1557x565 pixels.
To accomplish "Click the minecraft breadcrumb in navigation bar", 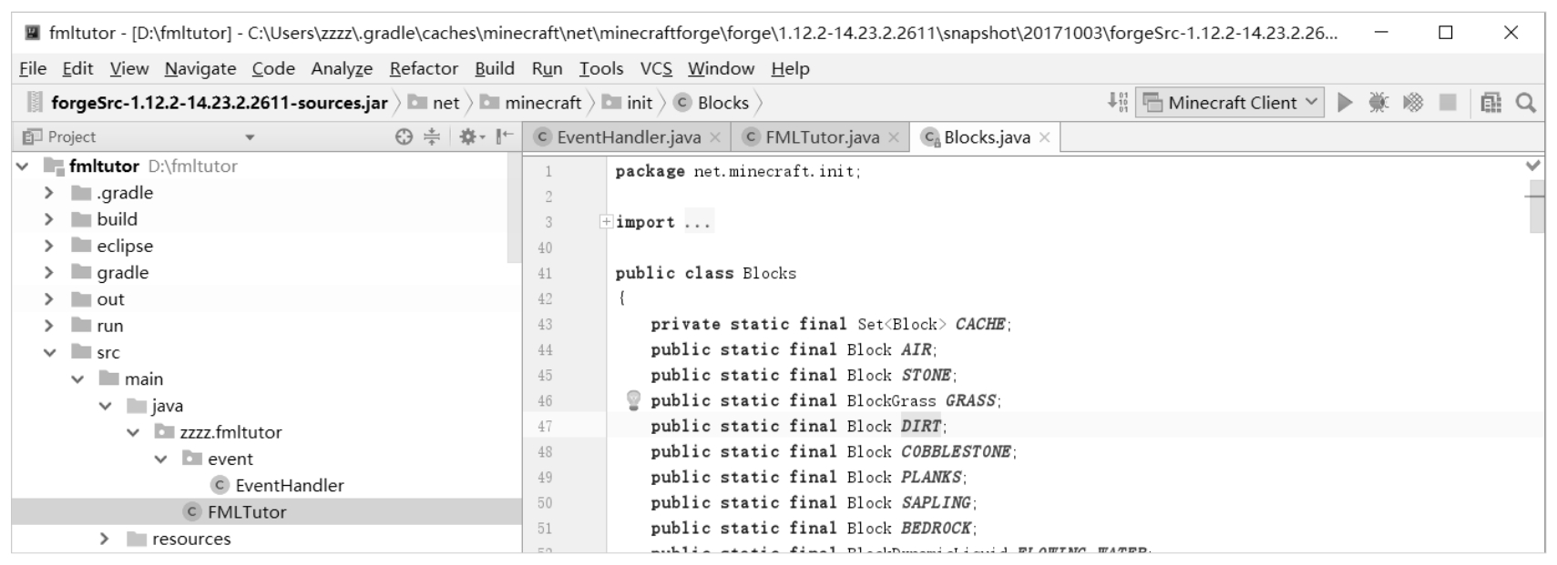I will [542, 103].
